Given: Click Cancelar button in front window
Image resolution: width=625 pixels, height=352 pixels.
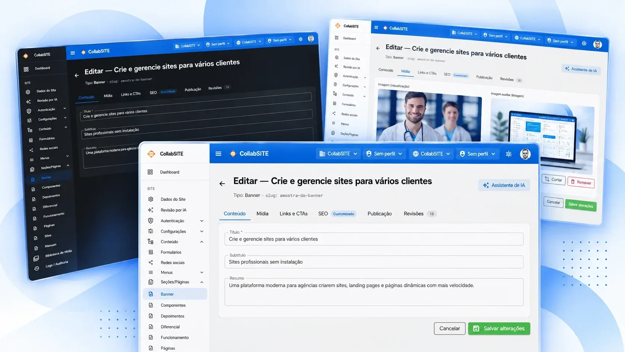Looking at the screenshot, I should (x=450, y=328).
